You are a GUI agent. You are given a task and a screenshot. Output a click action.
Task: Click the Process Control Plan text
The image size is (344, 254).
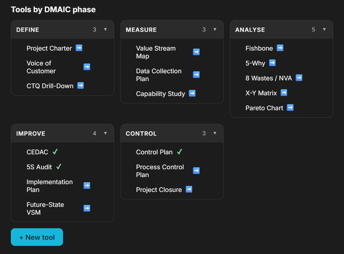[160, 171]
